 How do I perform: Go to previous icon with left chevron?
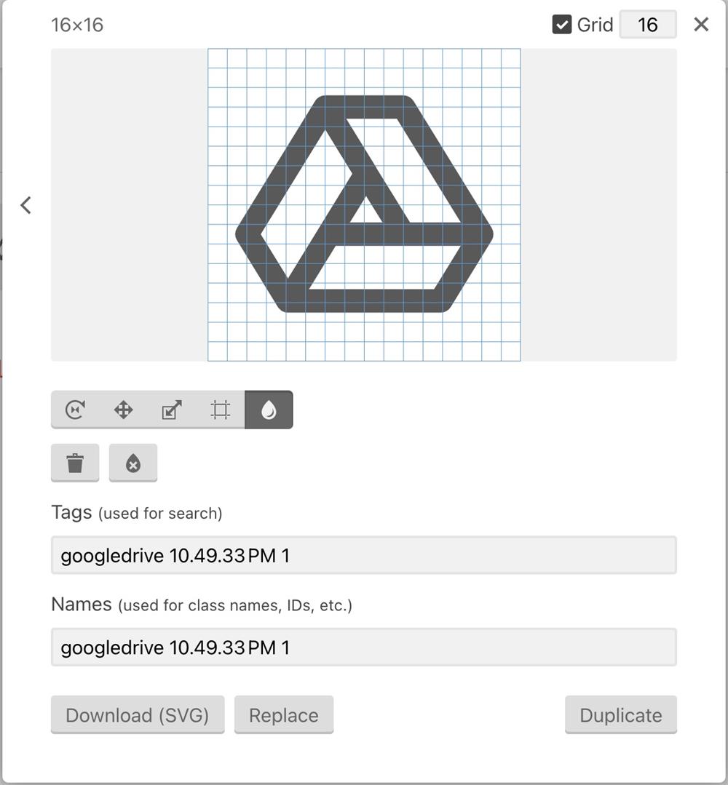point(26,204)
